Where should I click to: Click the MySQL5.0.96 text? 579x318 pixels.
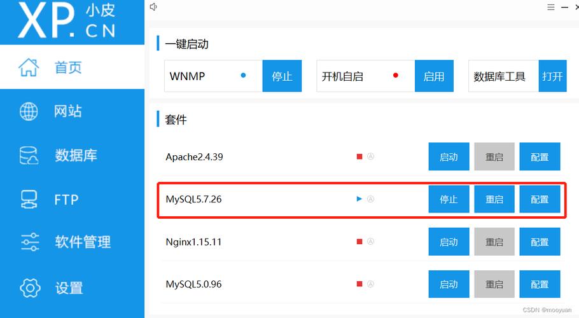(193, 284)
